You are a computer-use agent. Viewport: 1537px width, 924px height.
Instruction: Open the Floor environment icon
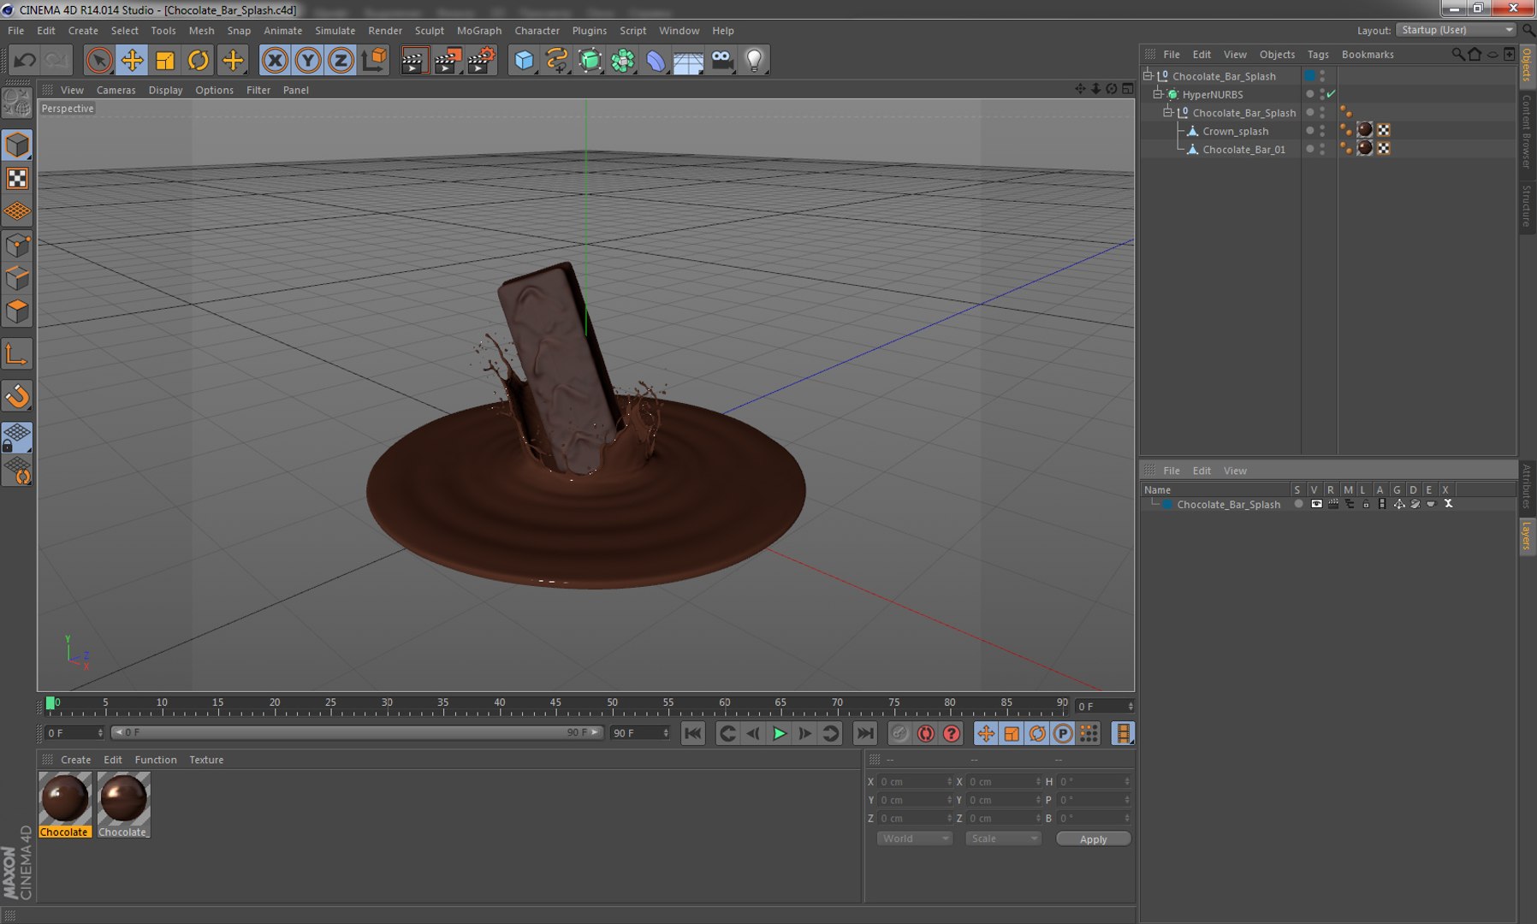coord(688,60)
